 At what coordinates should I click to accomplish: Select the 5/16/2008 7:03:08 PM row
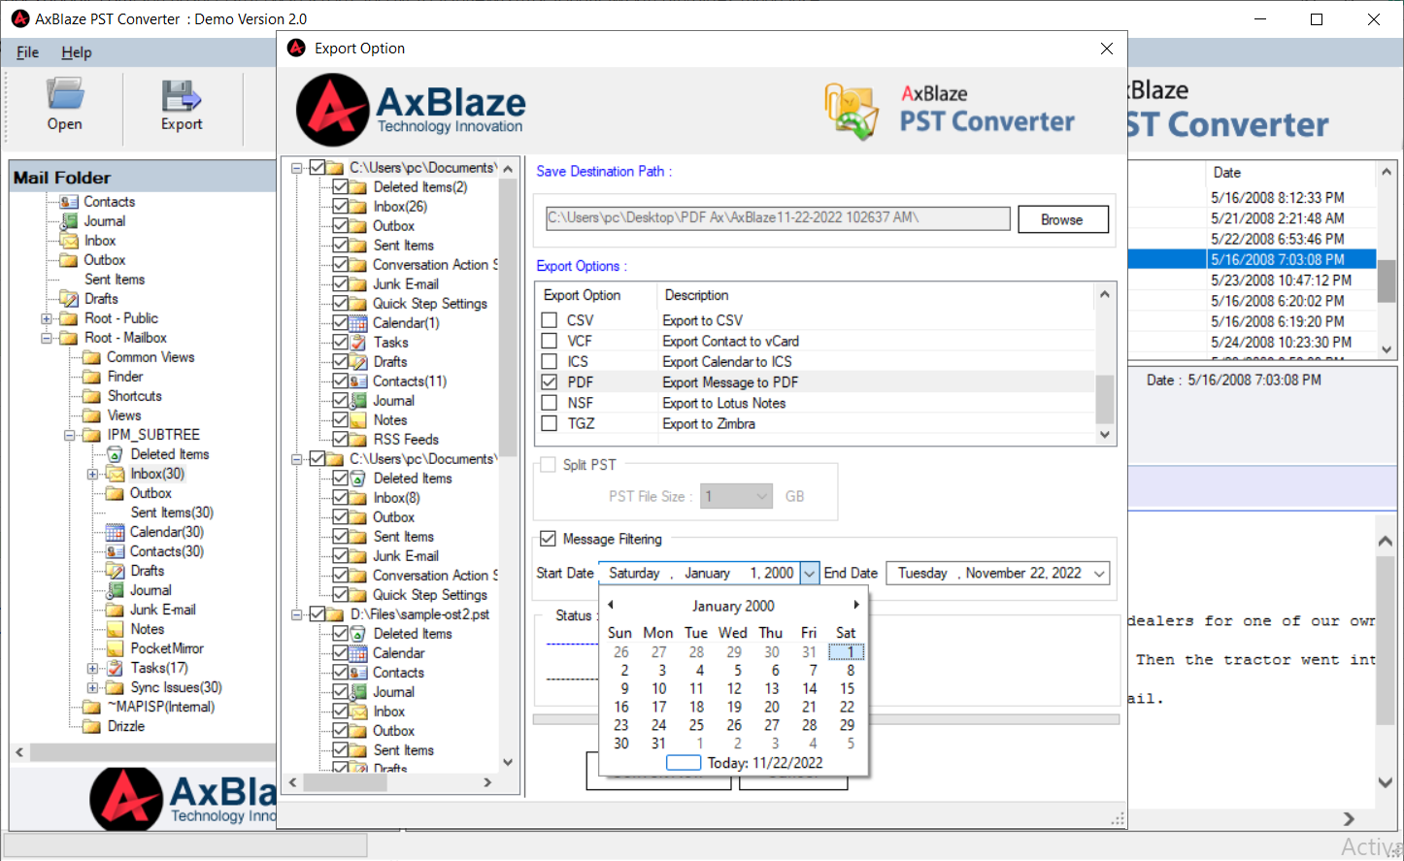pos(1252,259)
